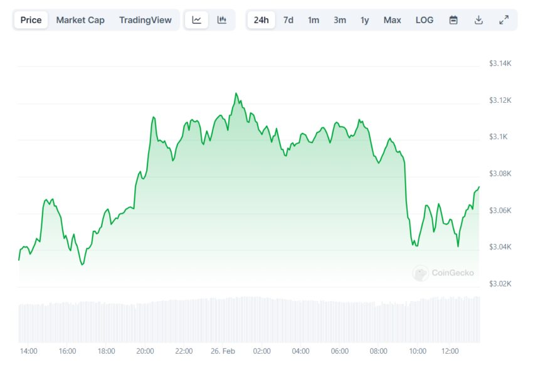533x365 pixels.
Task: Show the 3m price range
Action: (340, 20)
